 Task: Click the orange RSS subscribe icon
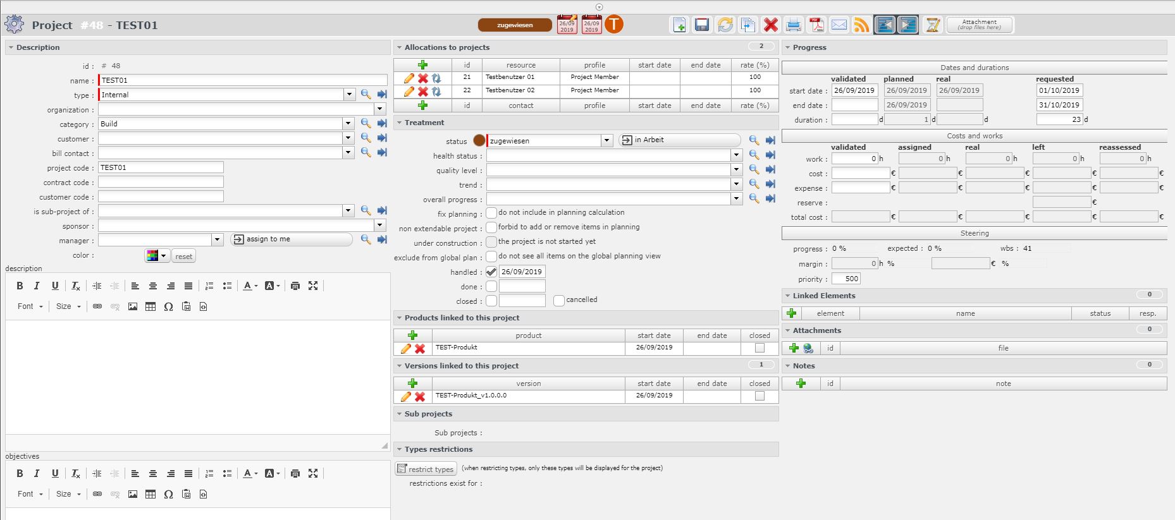861,25
